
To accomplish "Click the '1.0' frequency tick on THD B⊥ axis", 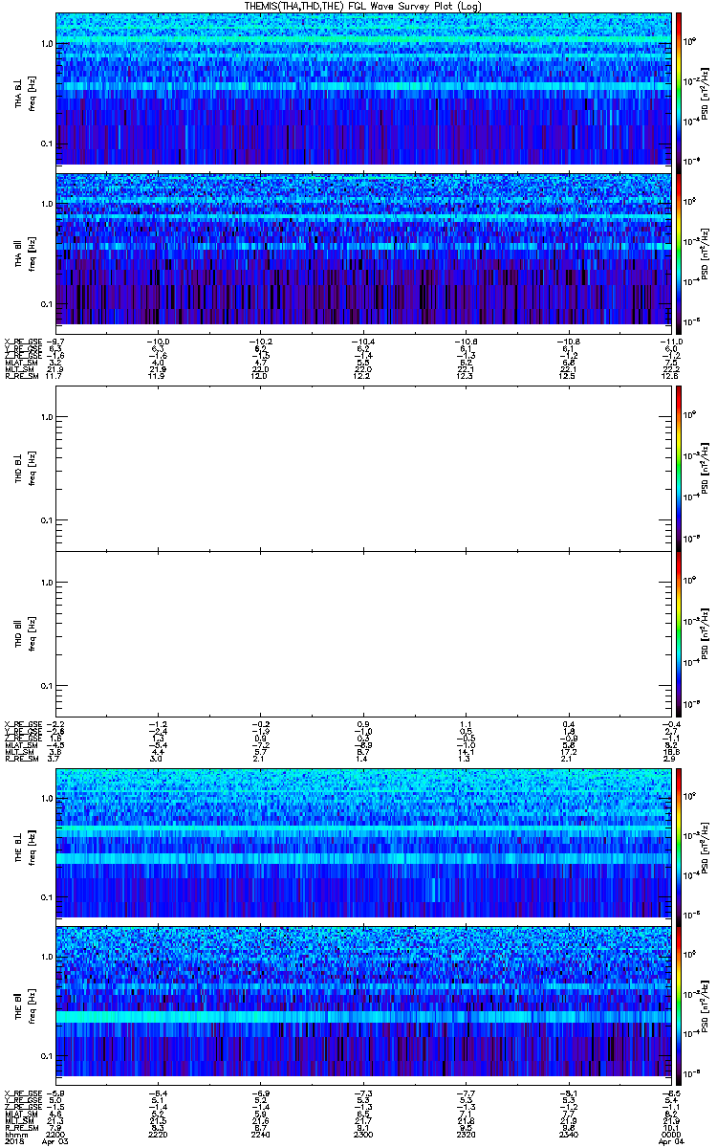I will click(46, 418).
